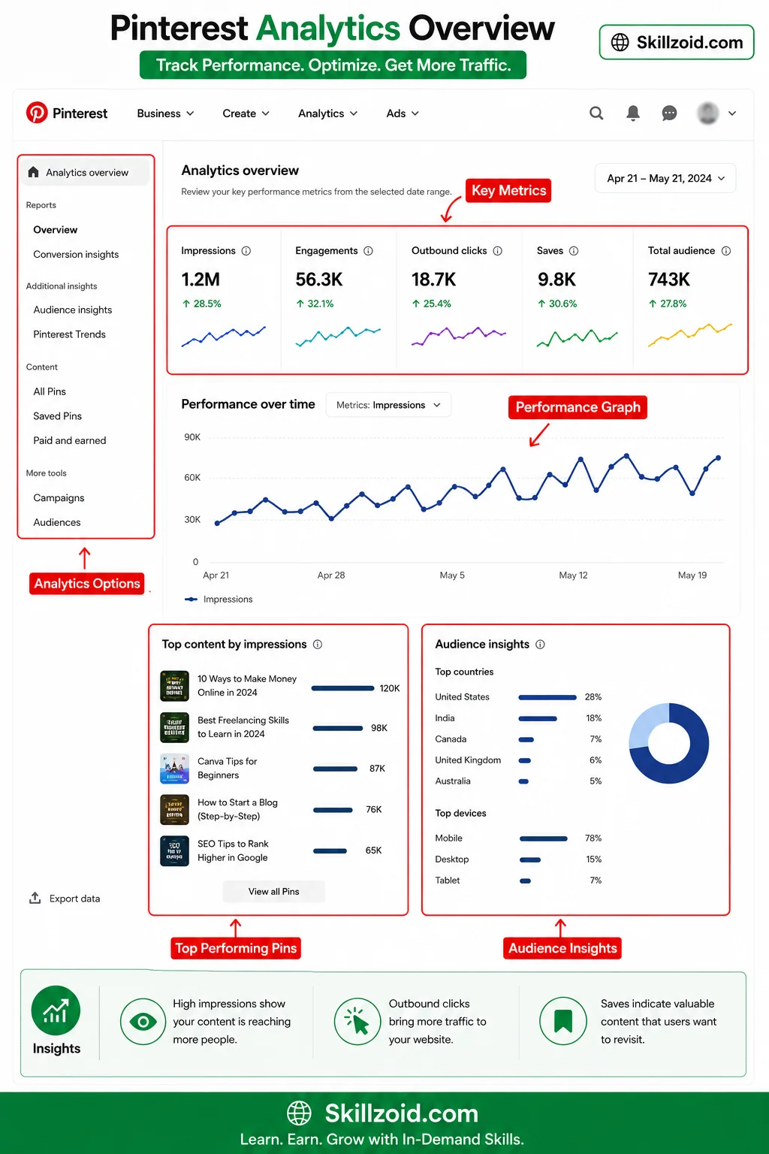The width and height of the screenshot is (769, 1154).
Task: Click the Top content by impressions info icon
Action: tap(318, 645)
